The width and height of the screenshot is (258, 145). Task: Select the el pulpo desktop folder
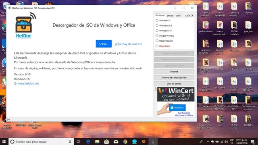248,64
